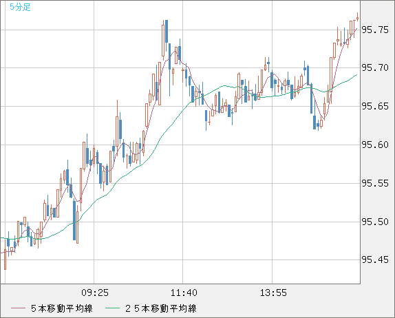This screenshot has height=318, width=395.
Task: Click the 13:55 time axis label
Action: pyautogui.click(x=273, y=293)
